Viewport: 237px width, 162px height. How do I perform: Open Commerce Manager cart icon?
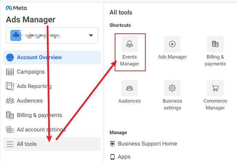(x=215, y=88)
